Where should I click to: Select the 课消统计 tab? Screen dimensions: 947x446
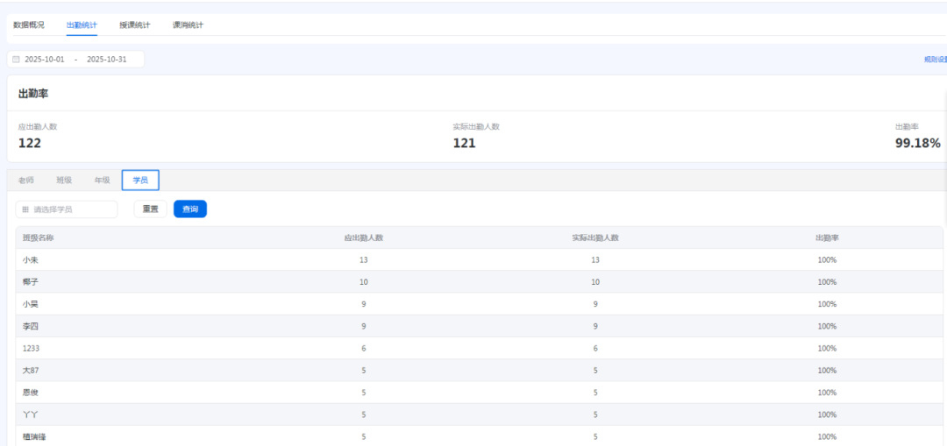click(x=188, y=25)
